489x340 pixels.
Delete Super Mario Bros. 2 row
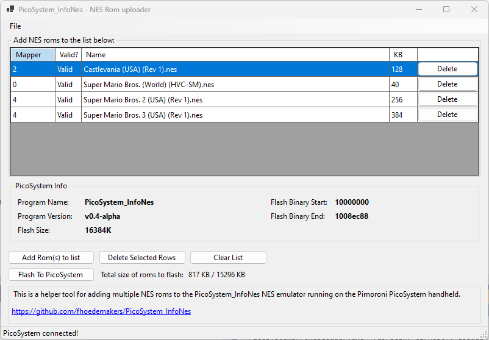pyautogui.click(x=447, y=99)
